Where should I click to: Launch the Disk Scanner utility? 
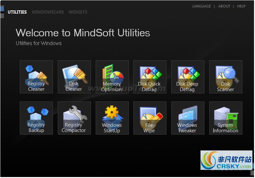tap(226, 77)
